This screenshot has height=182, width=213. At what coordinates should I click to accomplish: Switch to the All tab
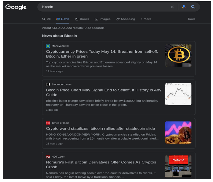[x=46, y=19]
